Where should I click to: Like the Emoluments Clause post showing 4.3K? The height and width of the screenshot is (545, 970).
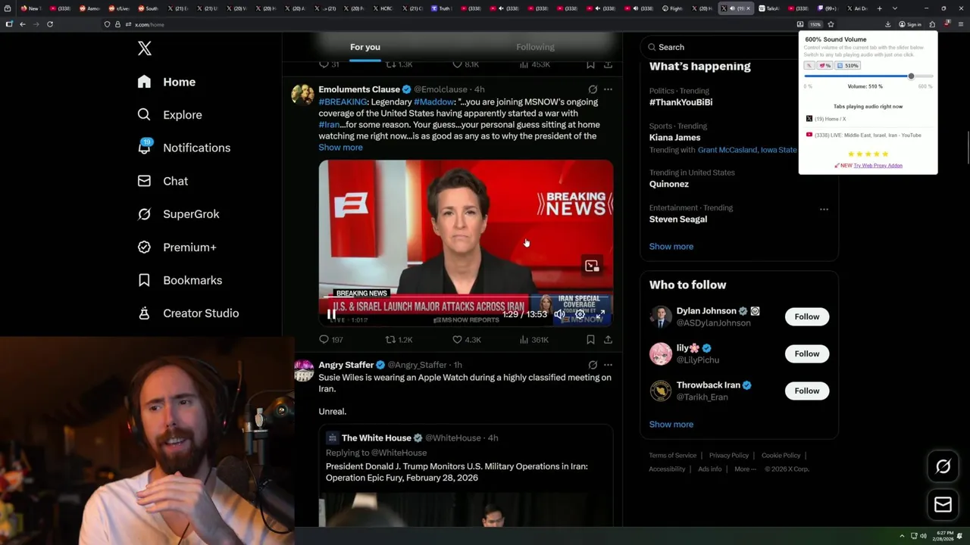[x=466, y=340]
